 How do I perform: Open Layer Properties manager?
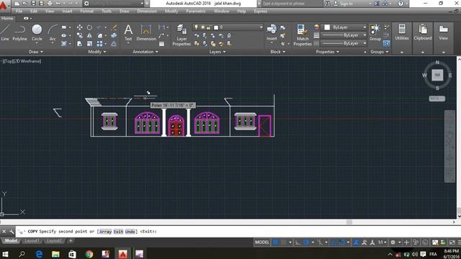(182, 35)
